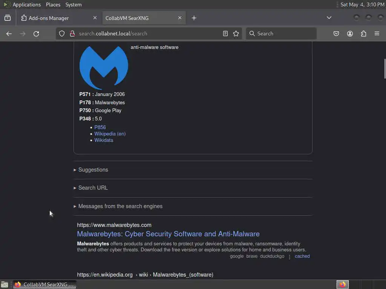This screenshot has height=289, width=386.
Task: Bookmark this page with star icon
Action: [x=236, y=33]
